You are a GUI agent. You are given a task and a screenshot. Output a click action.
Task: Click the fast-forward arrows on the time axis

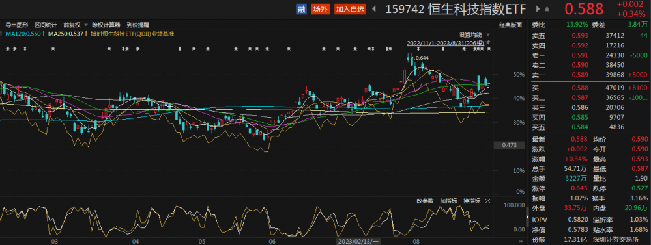[521, 241]
